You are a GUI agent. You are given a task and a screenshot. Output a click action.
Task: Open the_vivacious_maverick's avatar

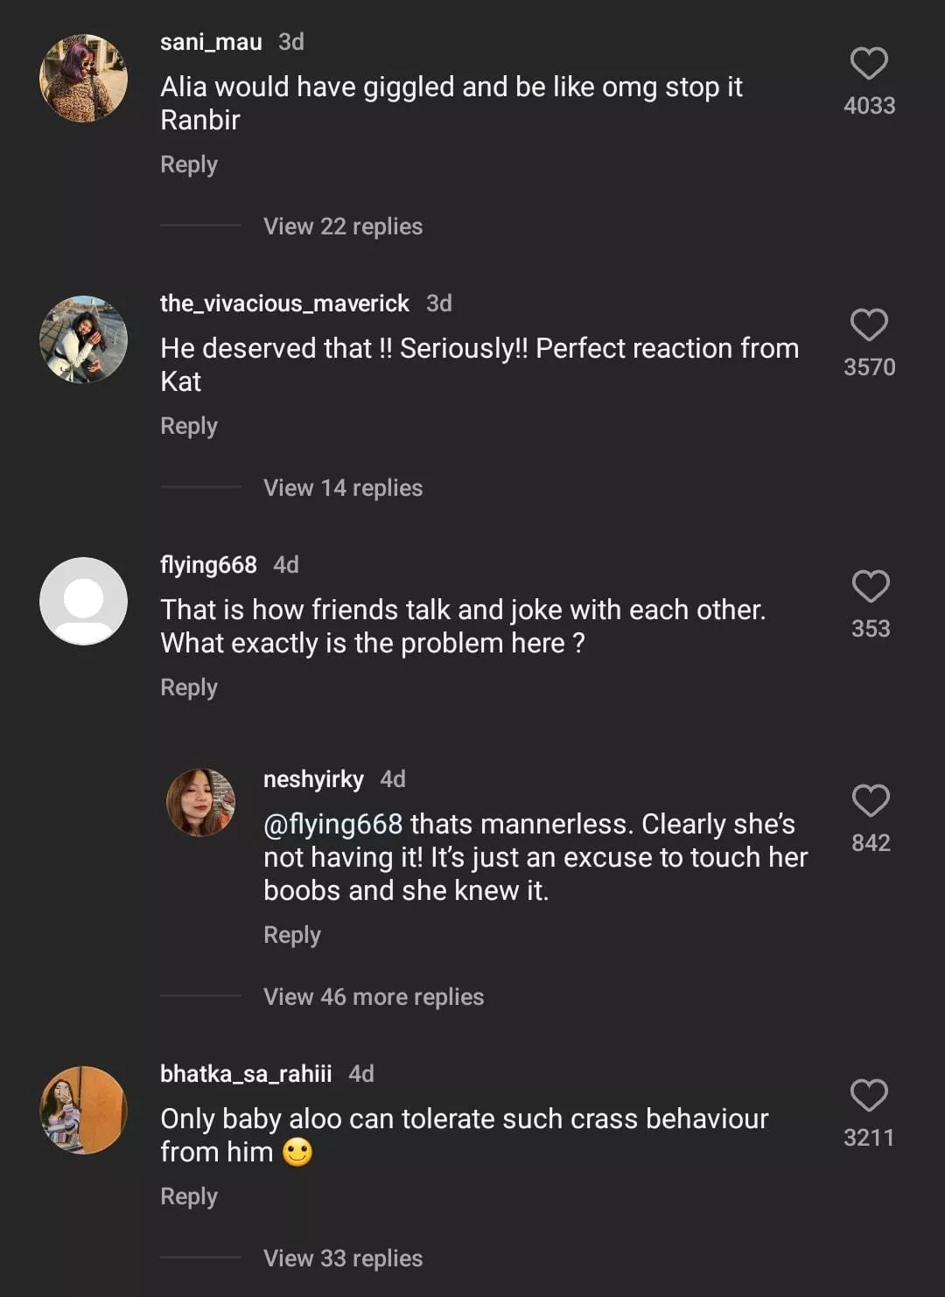point(84,339)
